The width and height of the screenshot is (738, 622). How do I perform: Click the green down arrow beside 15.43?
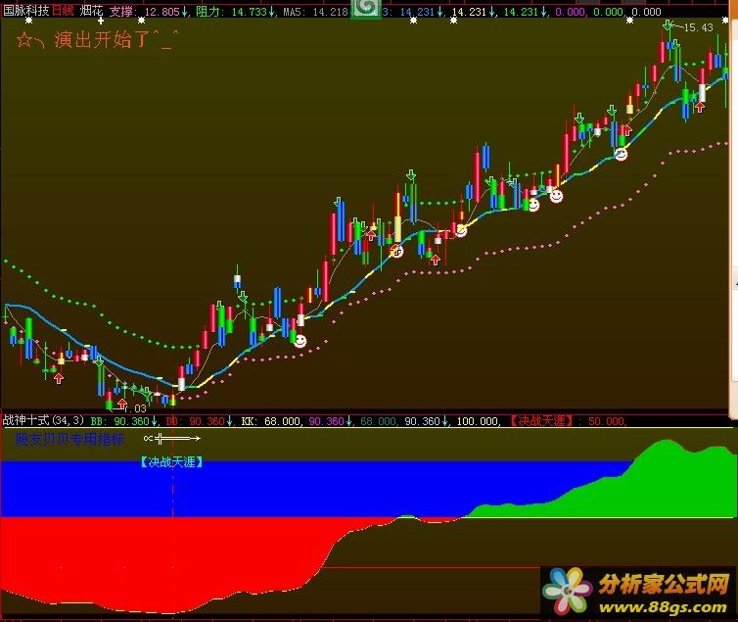pos(668,25)
